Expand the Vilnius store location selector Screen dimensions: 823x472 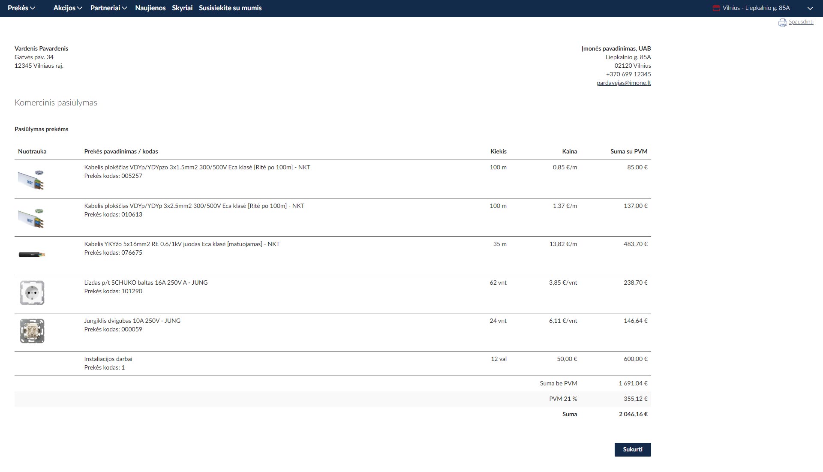tap(810, 8)
